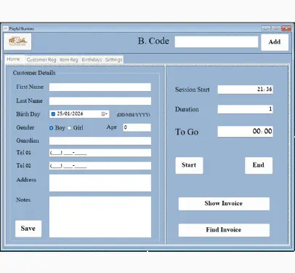Open the Item Reg tab
295x273 pixels.
pos(69,60)
